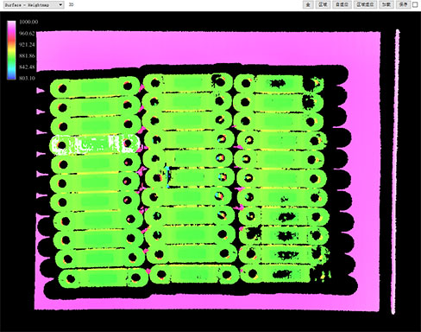Click the 自适应 auto-fit toolbar button
This screenshot has width=421, height=332.
coord(342,4)
